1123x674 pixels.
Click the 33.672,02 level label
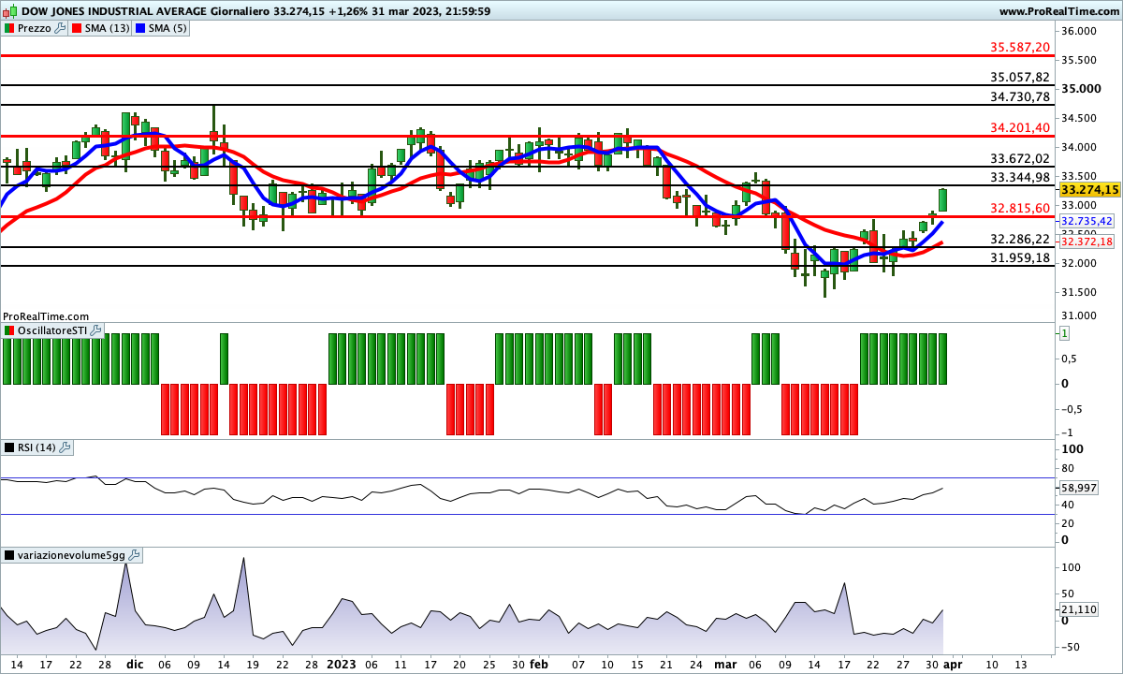coord(1020,158)
